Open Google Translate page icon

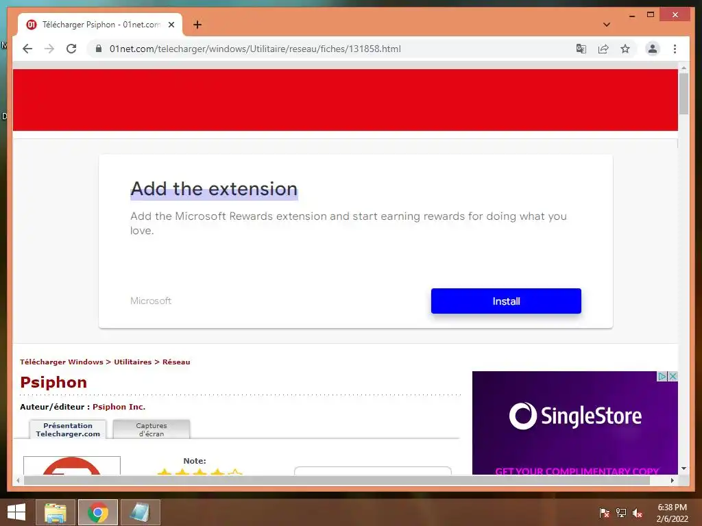pos(581,49)
